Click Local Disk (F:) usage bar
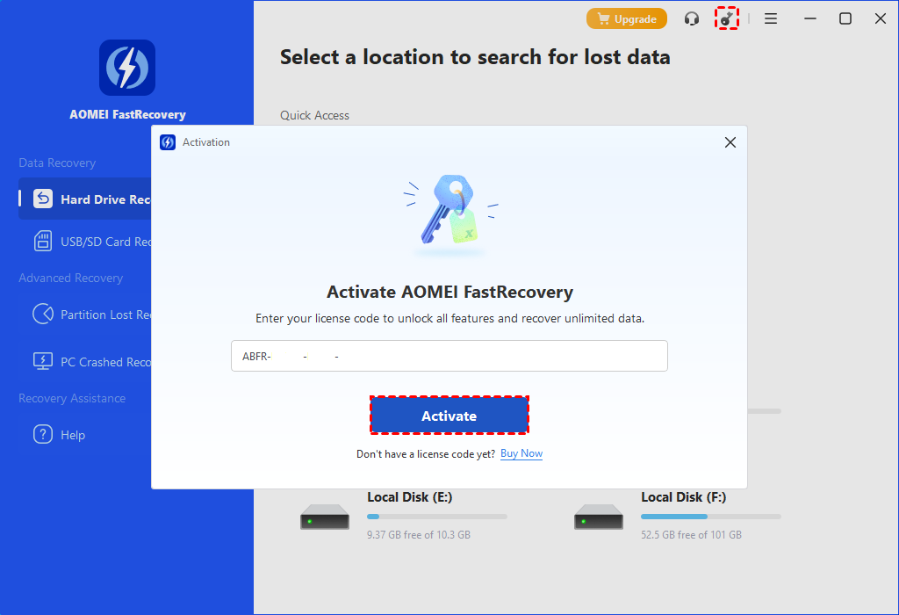 tap(711, 517)
